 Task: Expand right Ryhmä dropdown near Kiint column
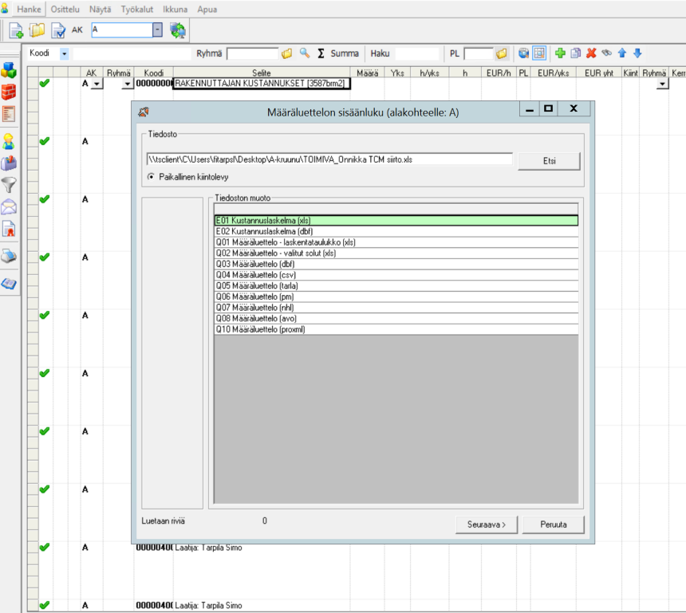pos(662,84)
